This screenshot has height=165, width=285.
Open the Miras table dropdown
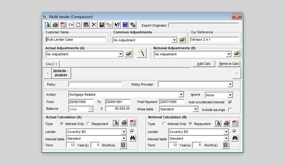click(x=195, y=109)
